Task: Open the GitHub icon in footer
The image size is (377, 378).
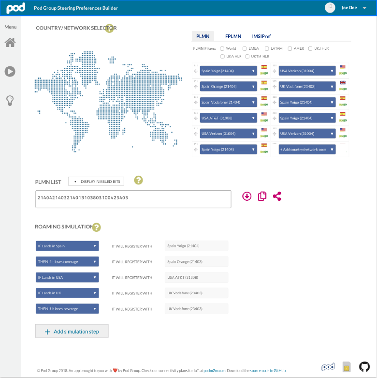Action: click(x=364, y=366)
